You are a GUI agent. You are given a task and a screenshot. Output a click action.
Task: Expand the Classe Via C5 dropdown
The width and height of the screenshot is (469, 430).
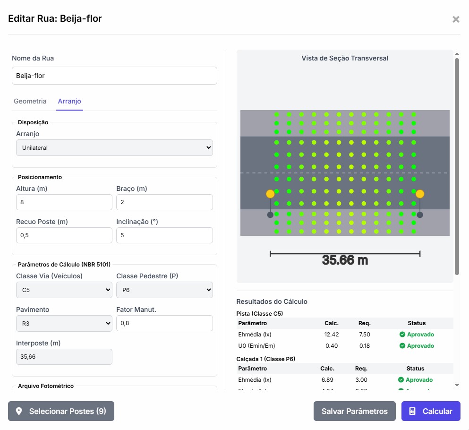pyautogui.click(x=64, y=290)
